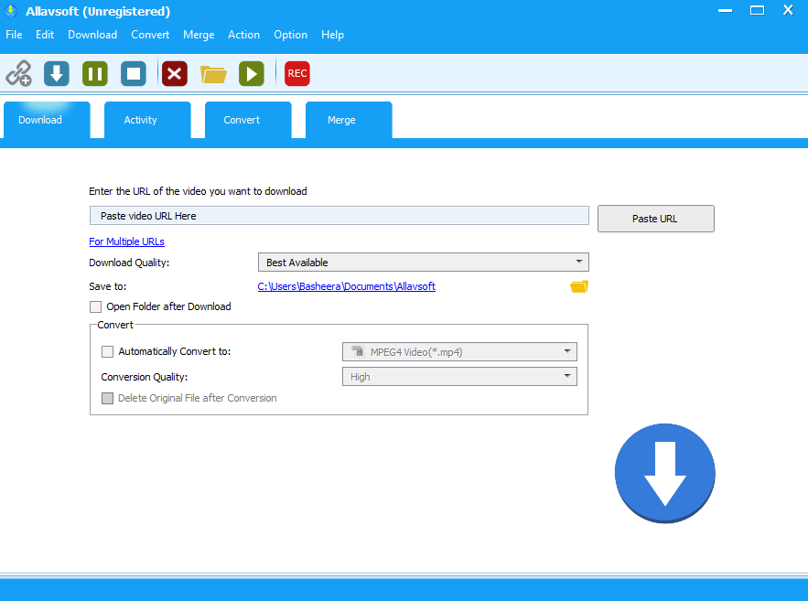The width and height of the screenshot is (808, 601).
Task: Open the Edit menu
Action: coord(45,35)
